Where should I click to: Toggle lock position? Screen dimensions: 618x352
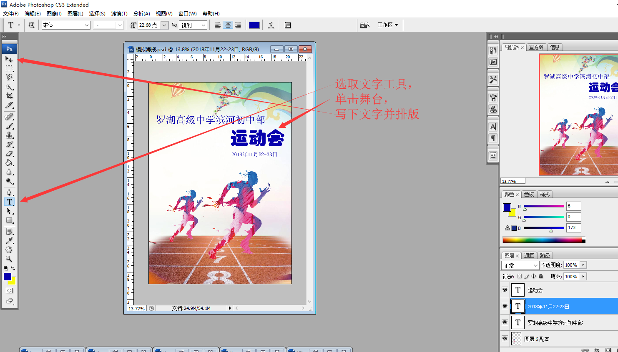(x=534, y=276)
